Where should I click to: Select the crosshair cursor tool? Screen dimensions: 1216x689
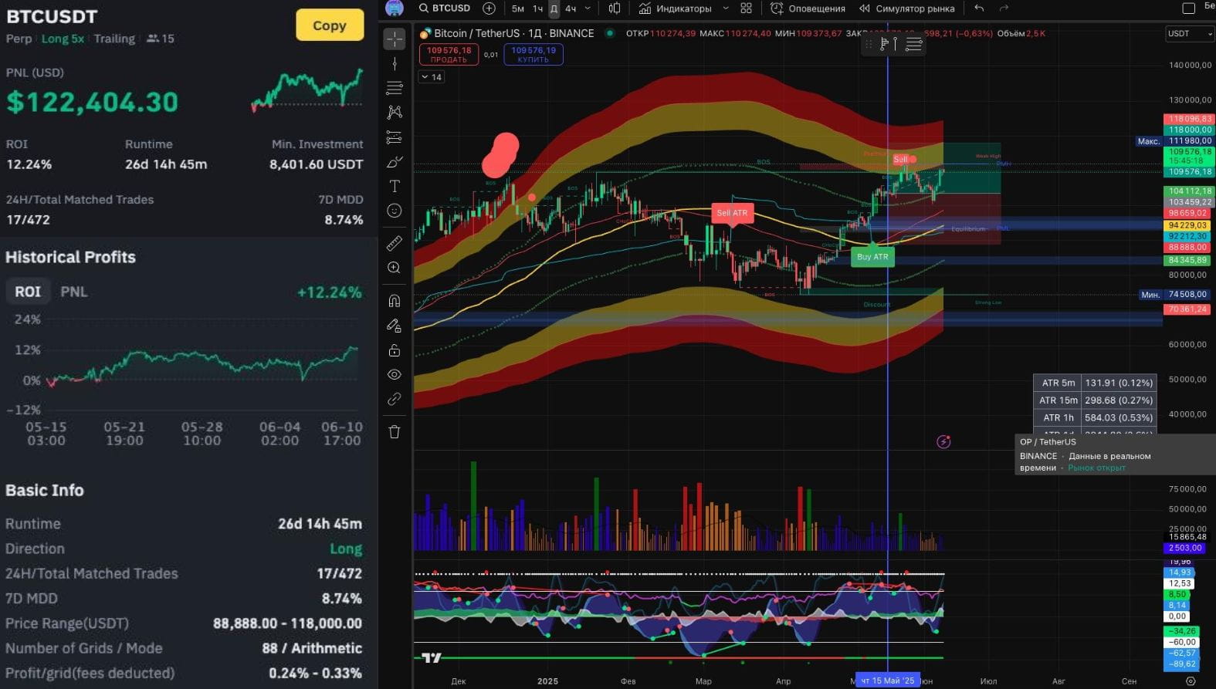coord(395,39)
